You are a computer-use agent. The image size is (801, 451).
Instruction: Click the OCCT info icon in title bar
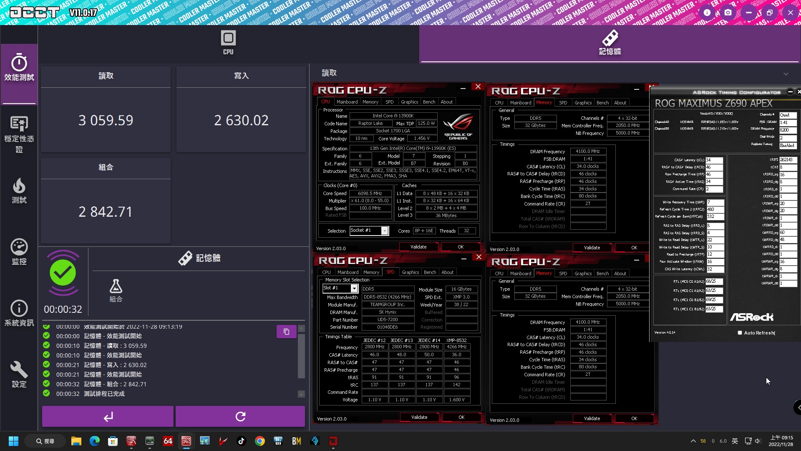pyautogui.click(x=707, y=13)
